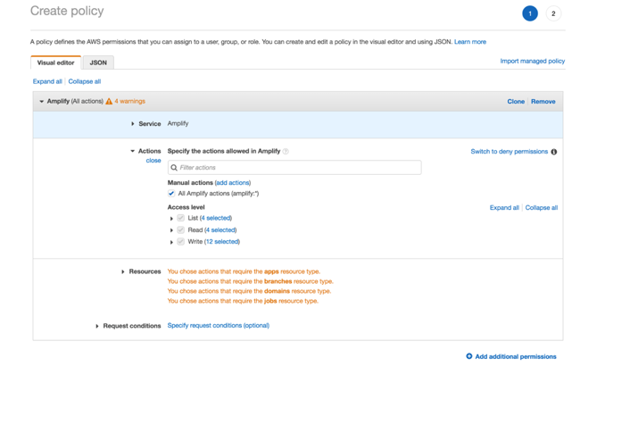
Task: Click top Collapse all link under tabs
Action: [85, 81]
